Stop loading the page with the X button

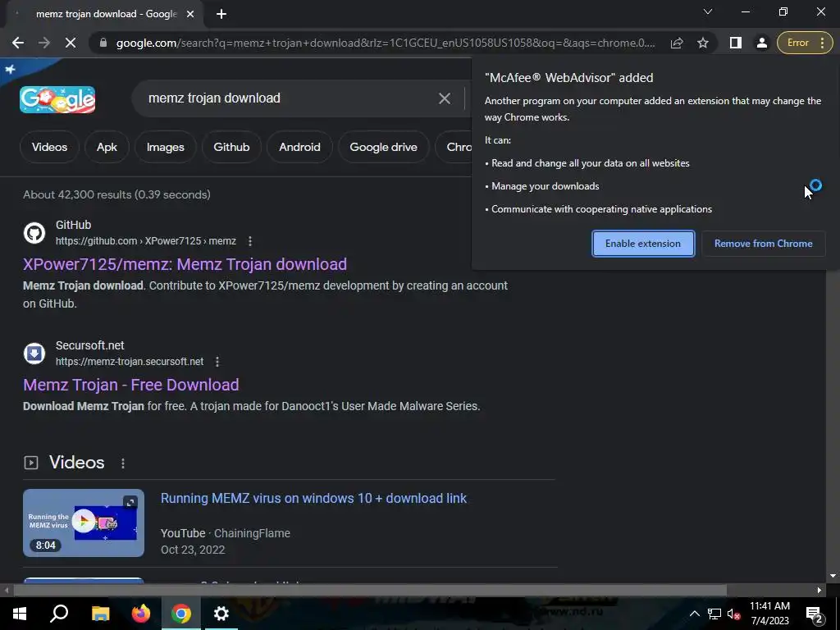[x=71, y=43]
